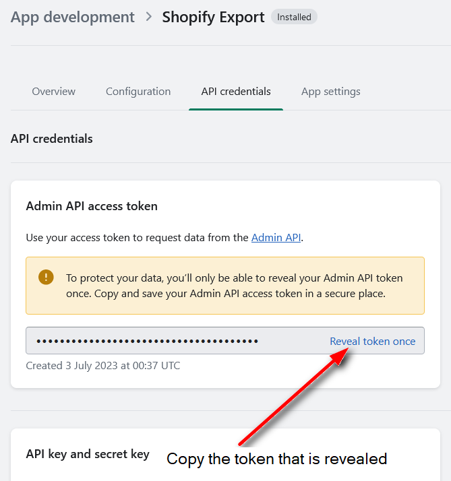Screen dimensions: 451x481
Task: Open the Admin API documentation link
Action: 276,237
